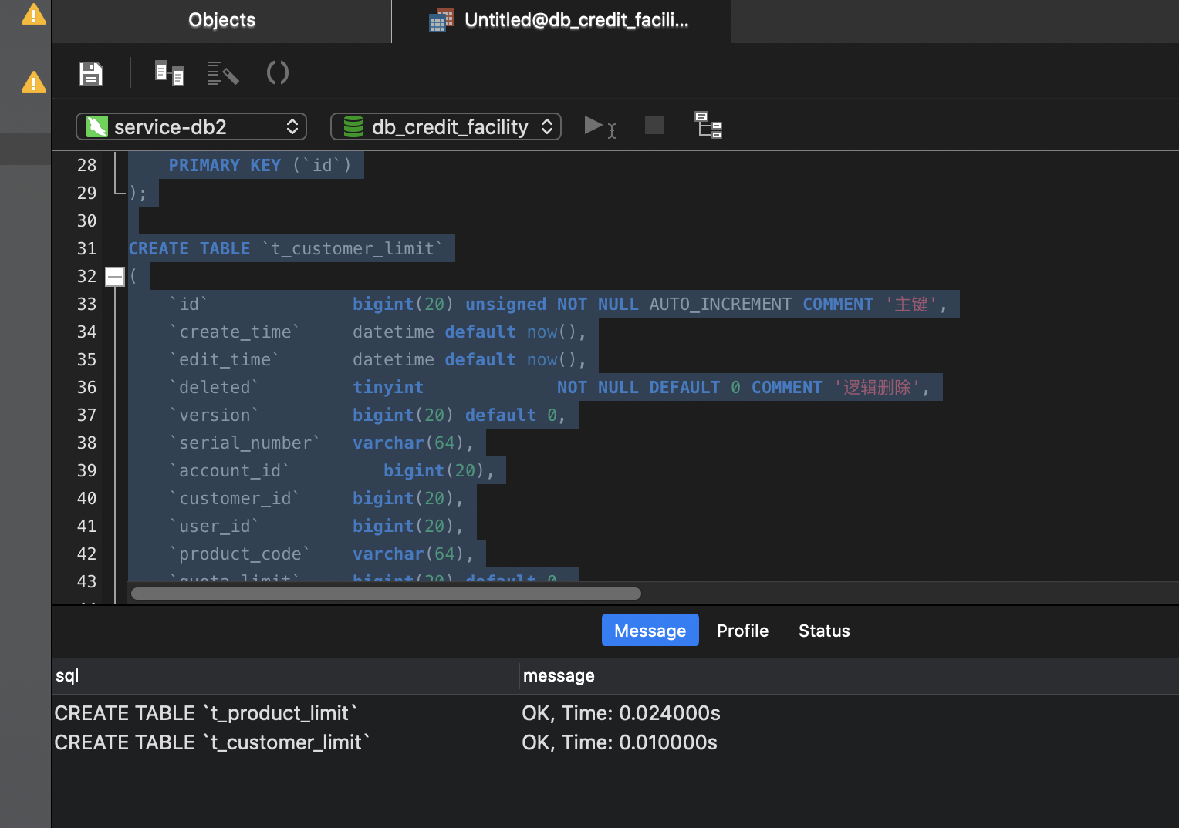Click the Stop execution square button
Viewport: 1179px width, 828px height.
tap(654, 125)
